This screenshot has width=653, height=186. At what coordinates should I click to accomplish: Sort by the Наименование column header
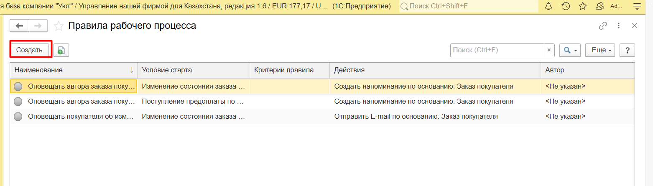click(x=74, y=70)
